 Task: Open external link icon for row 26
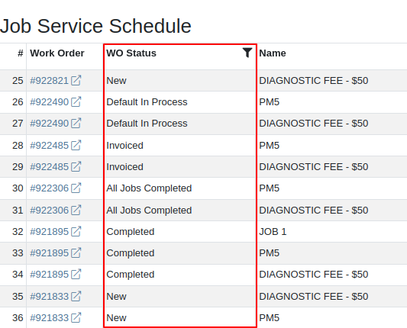[76, 102]
